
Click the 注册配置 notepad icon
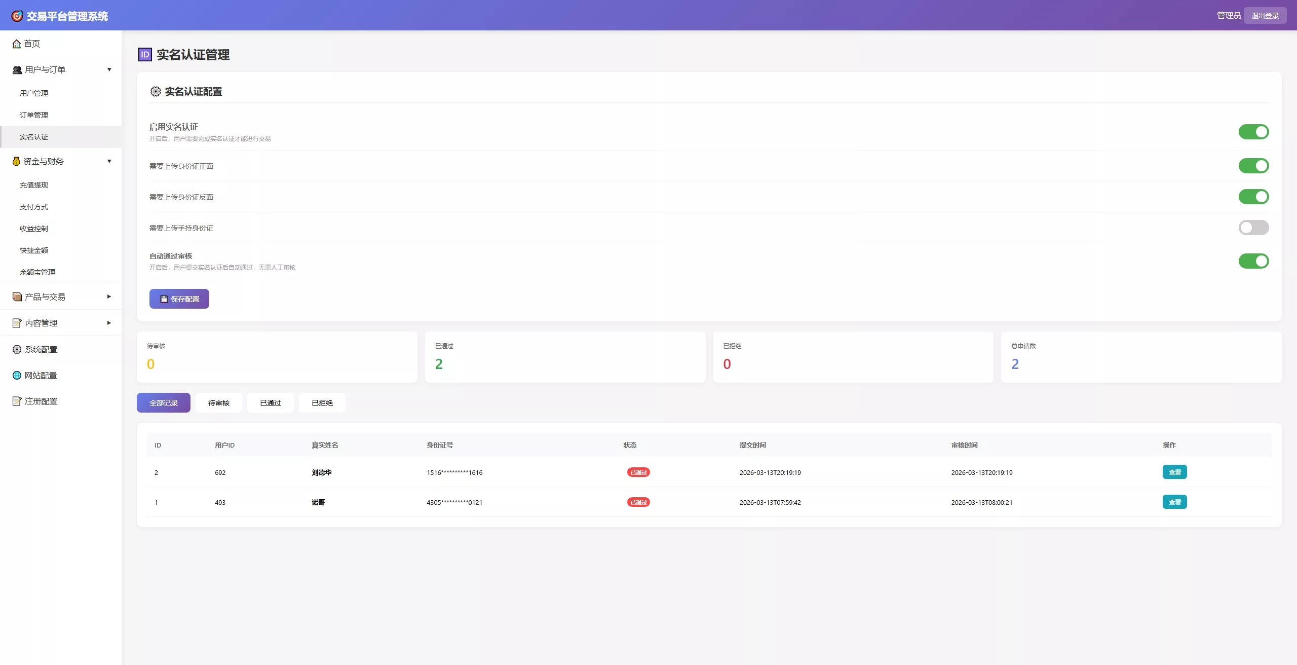17,401
